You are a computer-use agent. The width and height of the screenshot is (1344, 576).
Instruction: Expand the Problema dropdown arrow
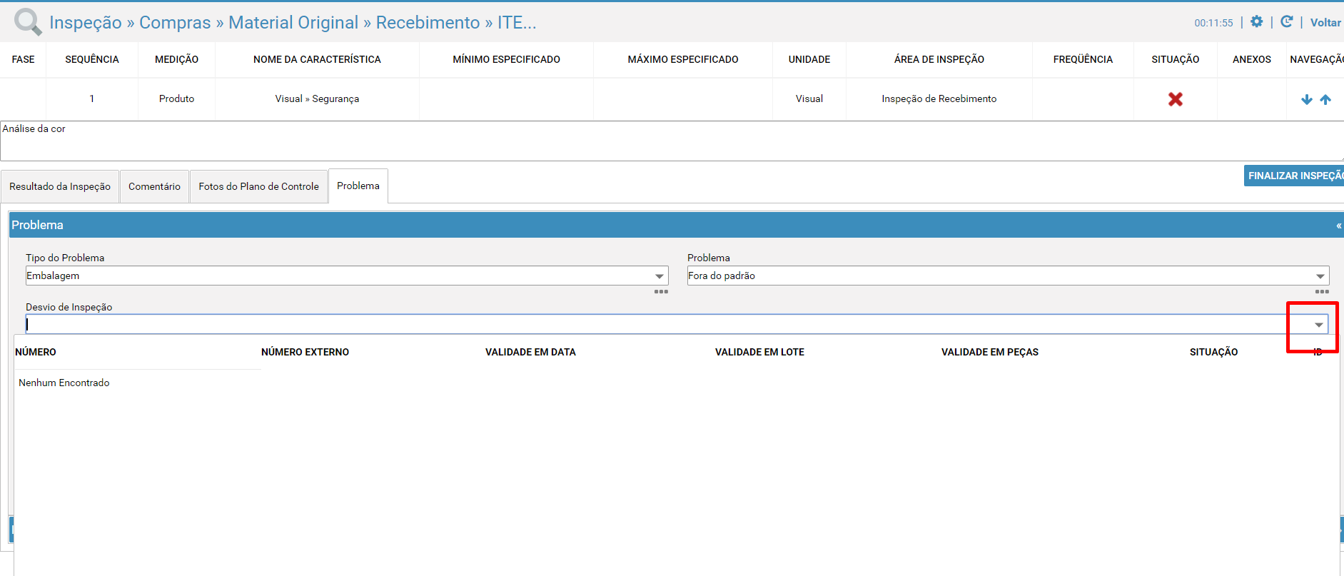[1320, 276]
